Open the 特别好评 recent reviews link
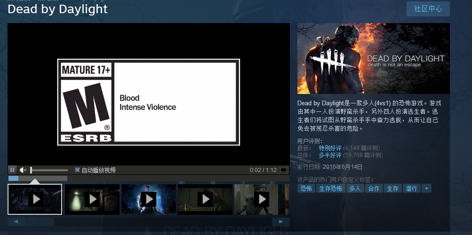This screenshot has height=235, width=472. pyautogui.click(x=330, y=148)
